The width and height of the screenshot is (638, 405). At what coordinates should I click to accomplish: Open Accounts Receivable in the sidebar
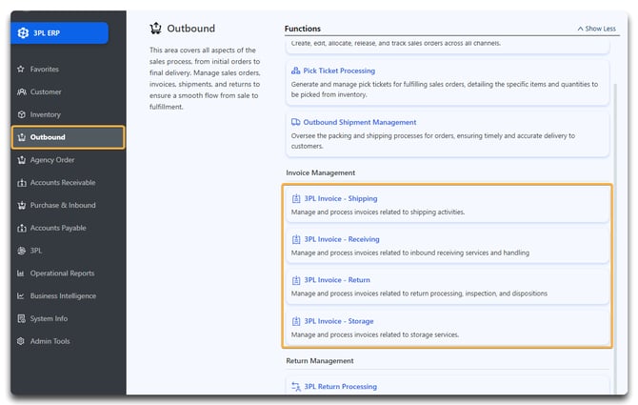coord(63,183)
